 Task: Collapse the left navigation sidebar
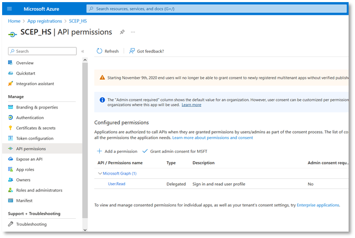pos(82,51)
